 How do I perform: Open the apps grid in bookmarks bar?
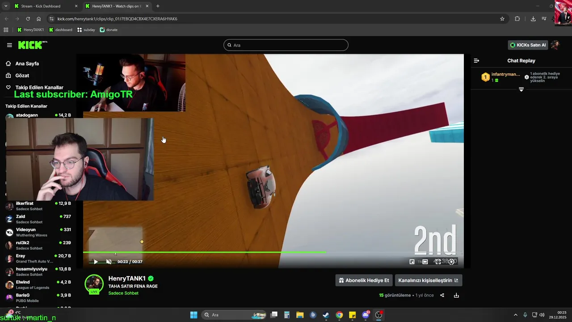[x=6, y=30]
